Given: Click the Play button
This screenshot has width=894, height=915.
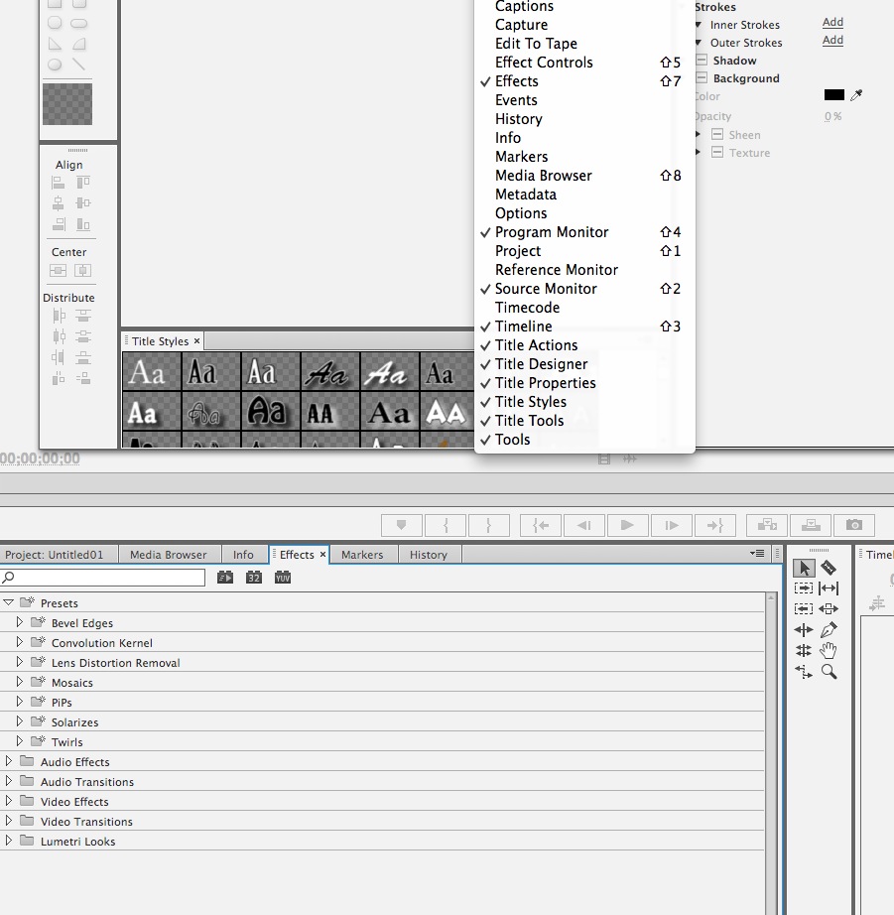Looking at the screenshot, I should coord(627,525).
